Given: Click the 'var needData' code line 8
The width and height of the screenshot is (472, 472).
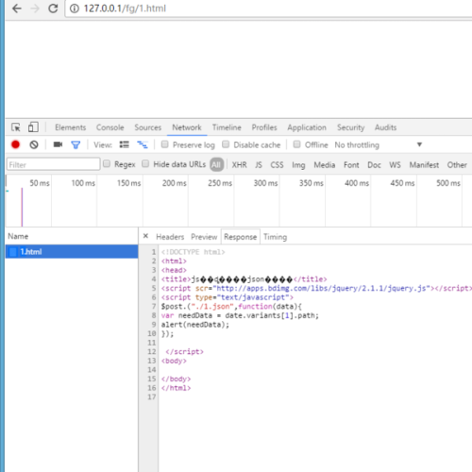Looking at the screenshot, I should point(240,315).
